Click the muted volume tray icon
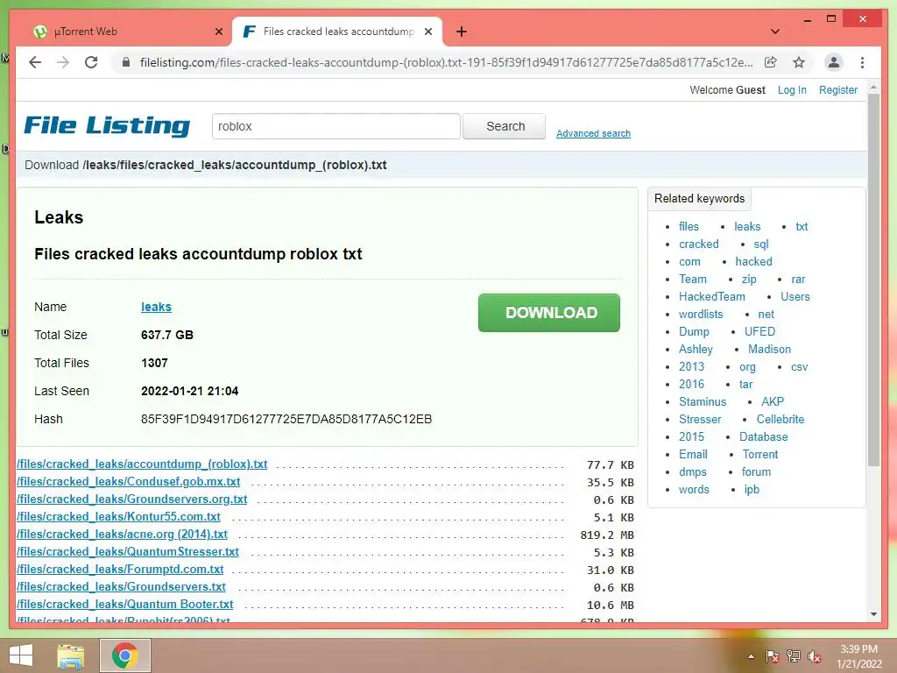The height and width of the screenshot is (673, 897). tap(815, 657)
